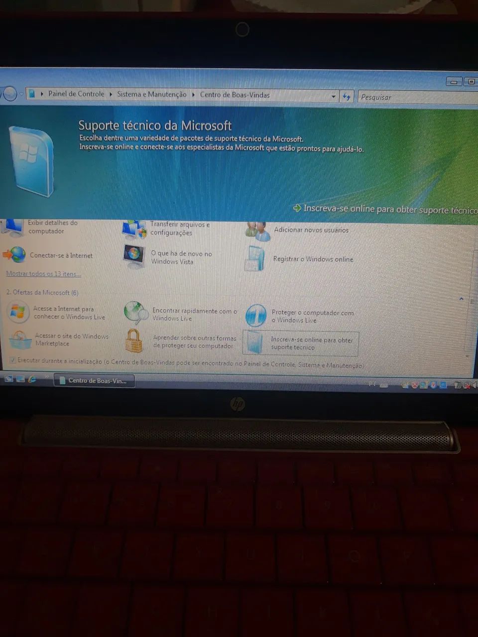Click the volume speaker tray icon
The height and width of the screenshot is (637, 478).
475,385
